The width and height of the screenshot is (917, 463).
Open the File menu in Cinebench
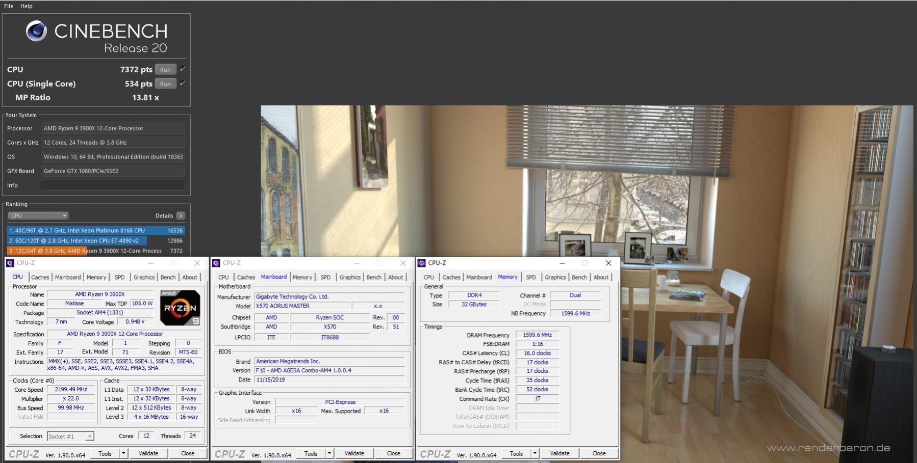pos(9,6)
